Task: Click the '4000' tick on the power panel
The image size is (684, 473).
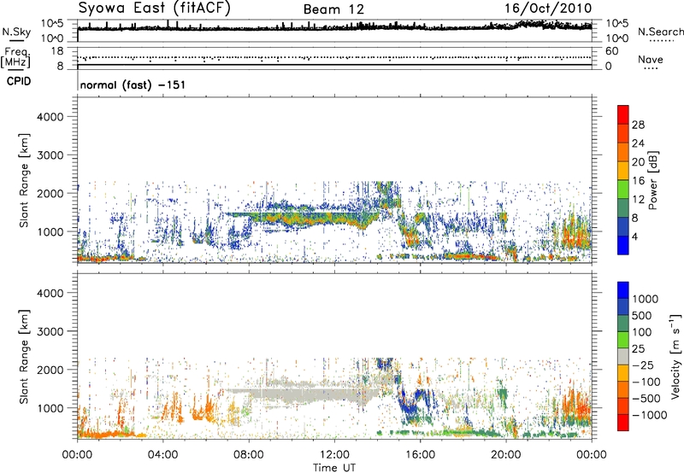Action: point(50,117)
